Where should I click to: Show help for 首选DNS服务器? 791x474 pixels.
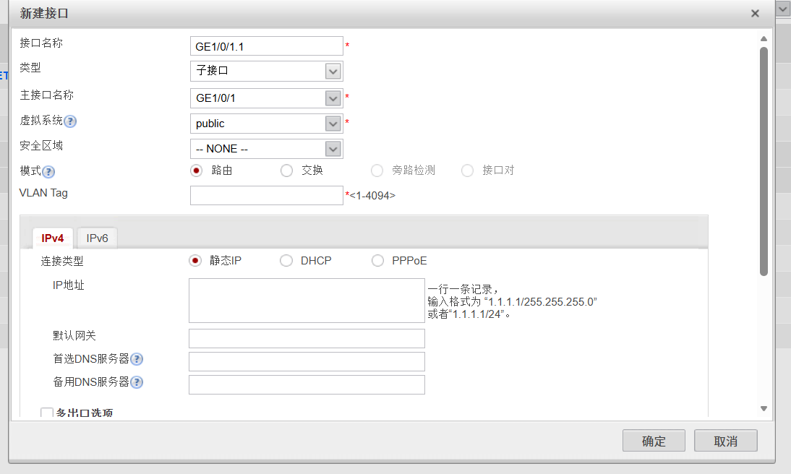(x=137, y=359)
